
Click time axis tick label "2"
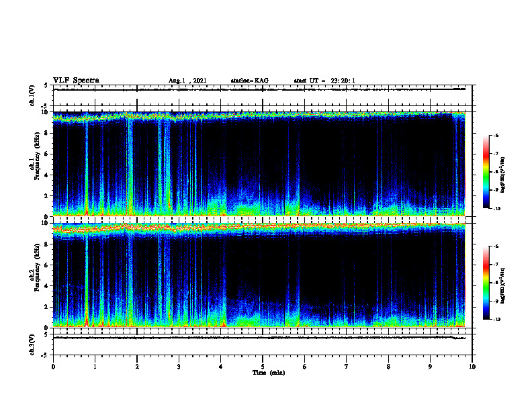coord(137,367)
